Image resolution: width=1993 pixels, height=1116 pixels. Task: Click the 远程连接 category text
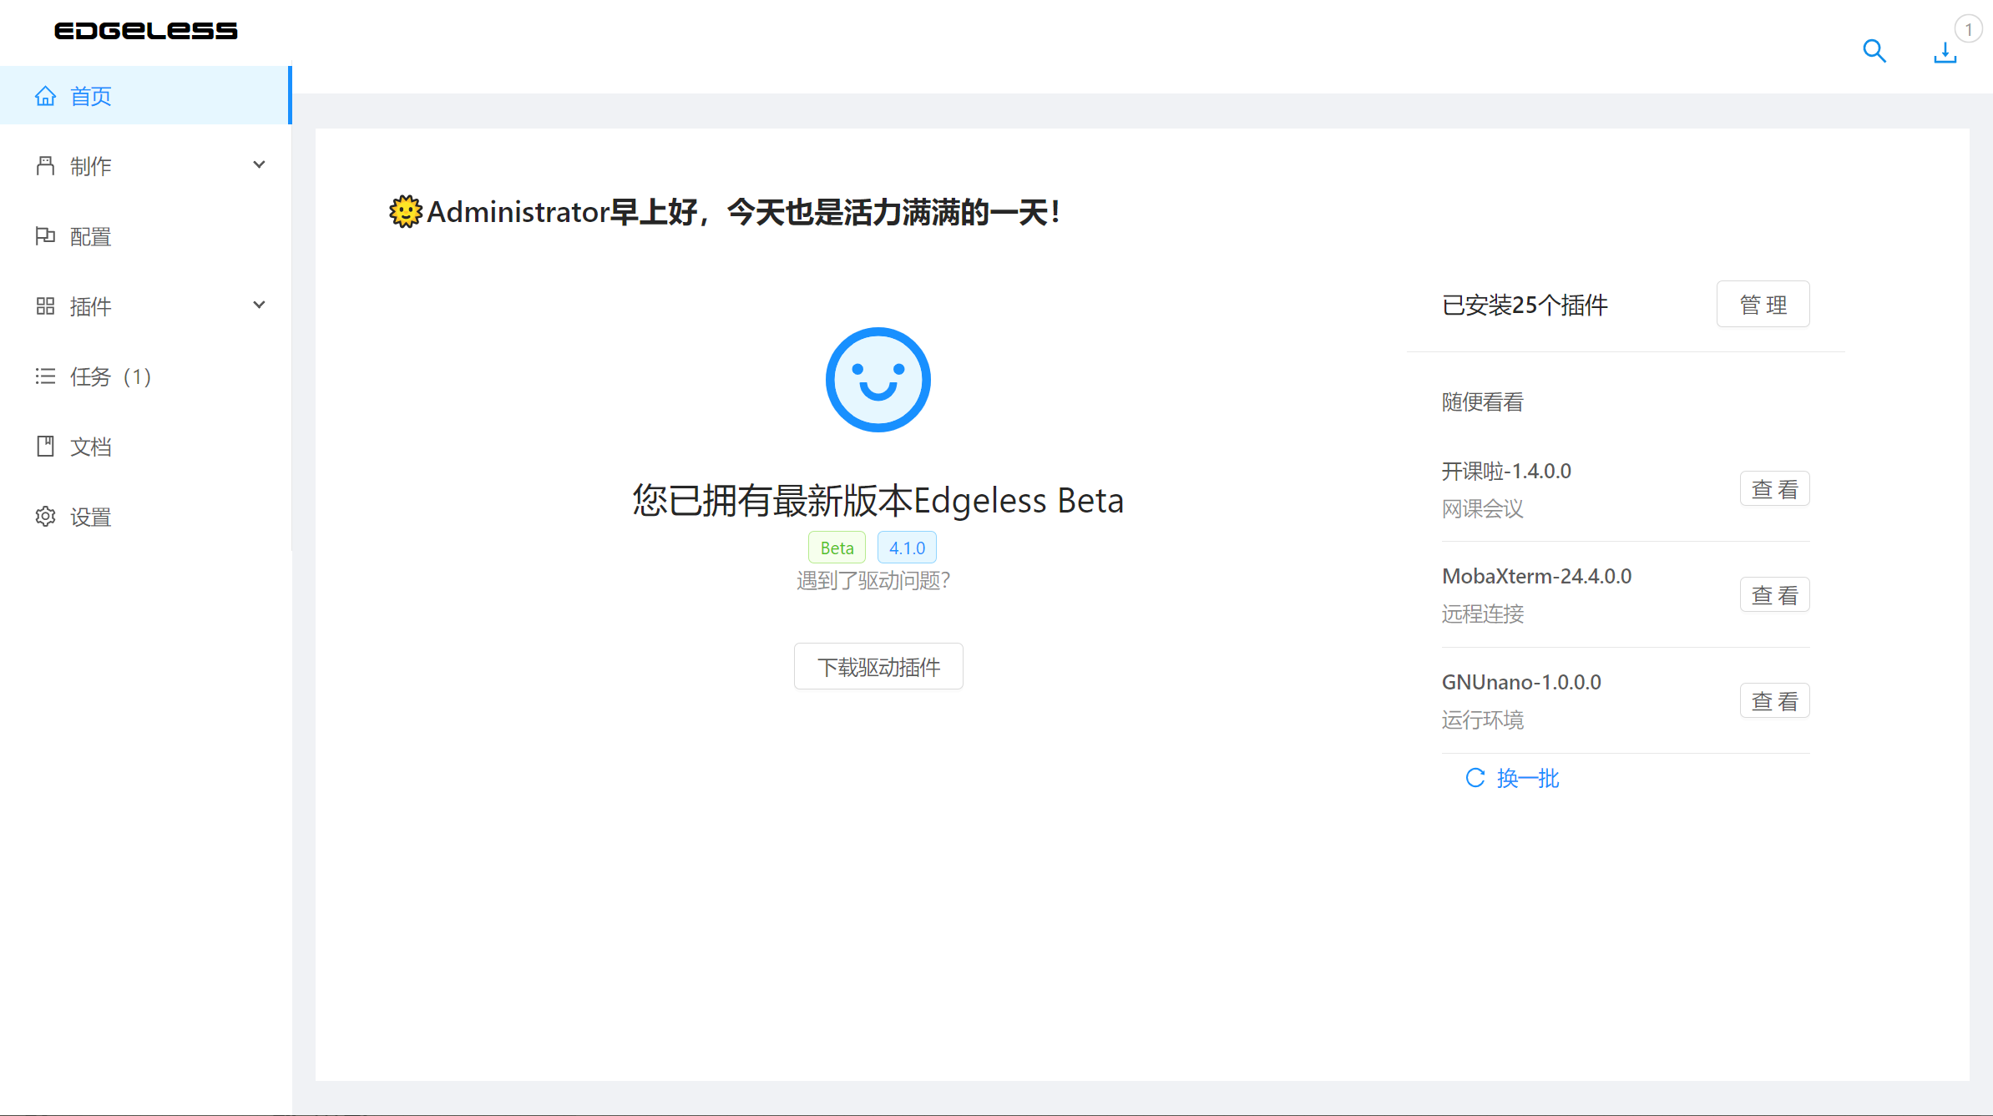click(x=1483, y=614)
